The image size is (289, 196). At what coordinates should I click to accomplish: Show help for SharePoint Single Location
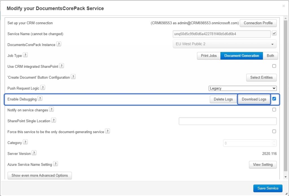pos(53,120)
